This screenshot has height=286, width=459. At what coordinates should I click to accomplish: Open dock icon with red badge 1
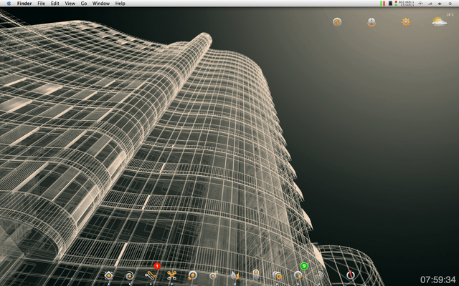(151, 274)
